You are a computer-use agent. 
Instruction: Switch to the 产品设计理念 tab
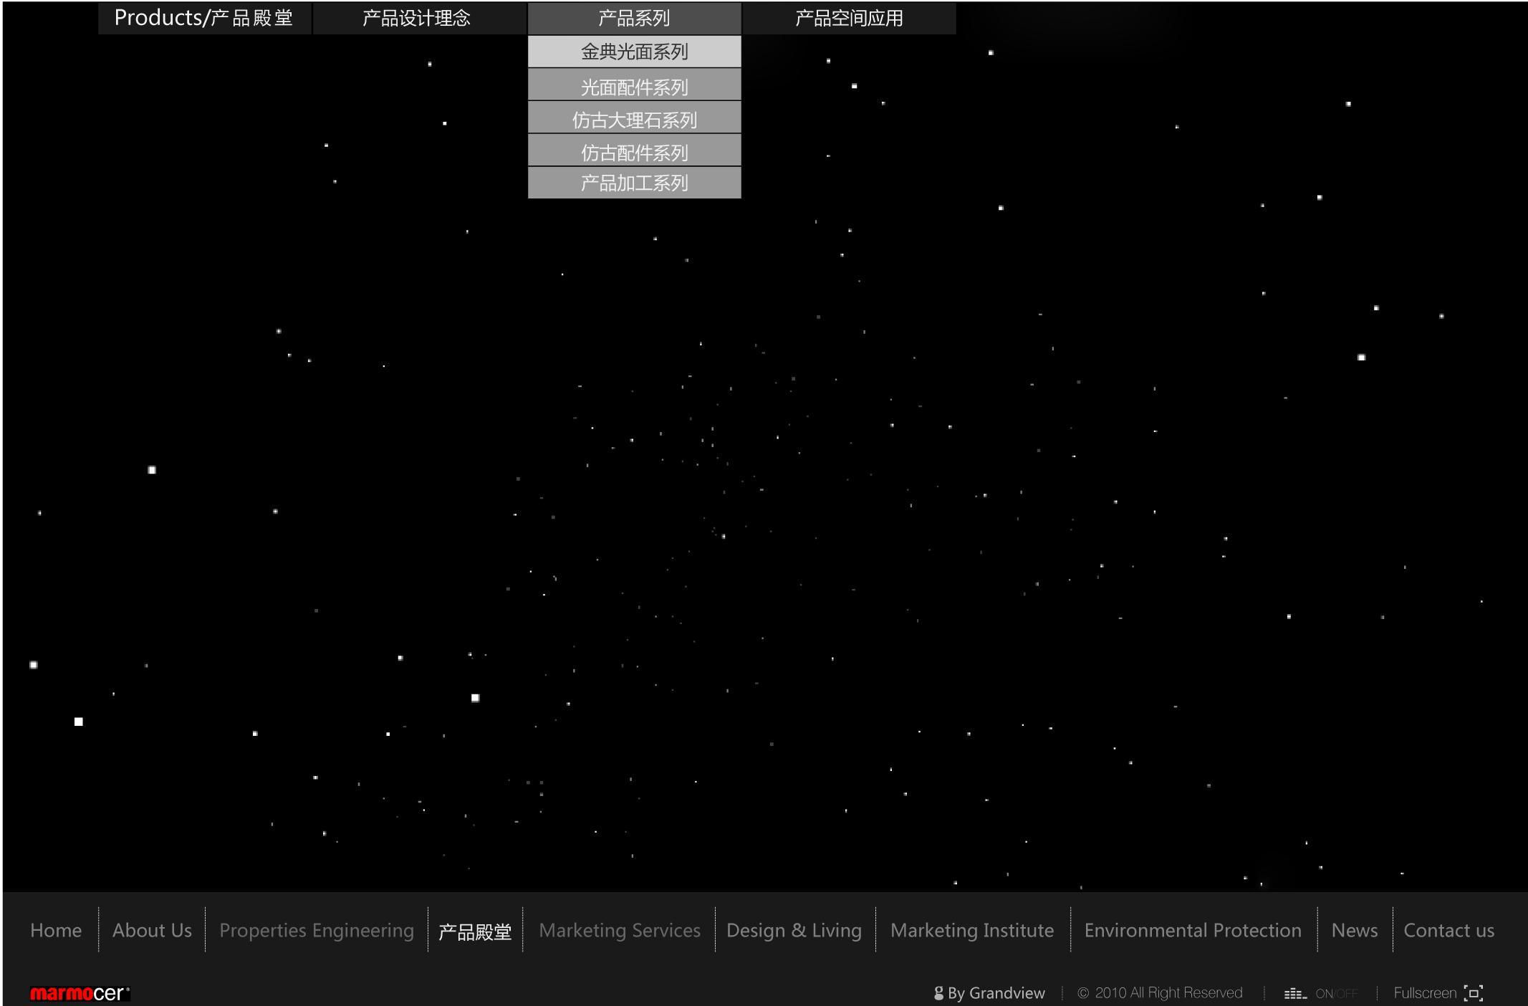(x=416, y=18)
